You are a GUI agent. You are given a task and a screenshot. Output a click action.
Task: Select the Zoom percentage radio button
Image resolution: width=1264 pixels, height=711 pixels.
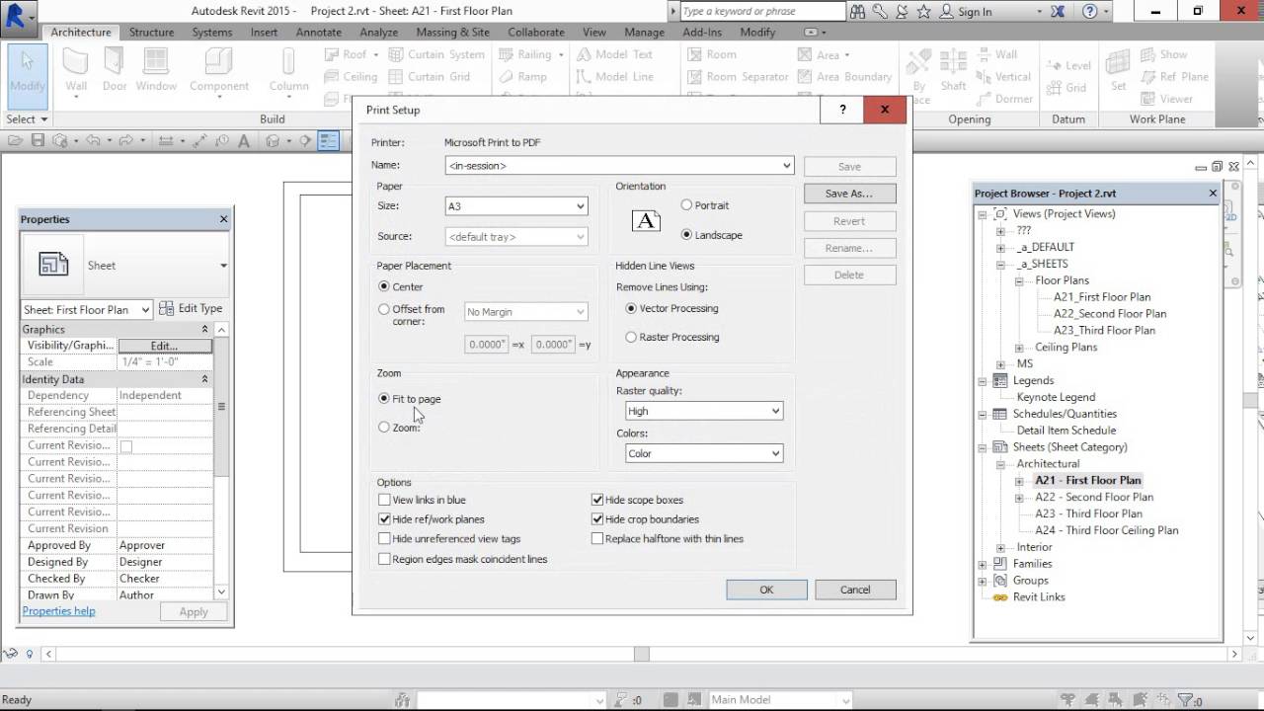point(384,427)
